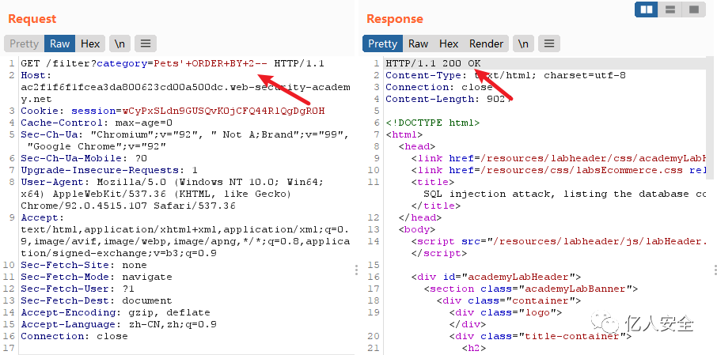The image size is (717, 355).
Task: Open the Hex tab in Request panel
Action: click(x=90, y=43)
